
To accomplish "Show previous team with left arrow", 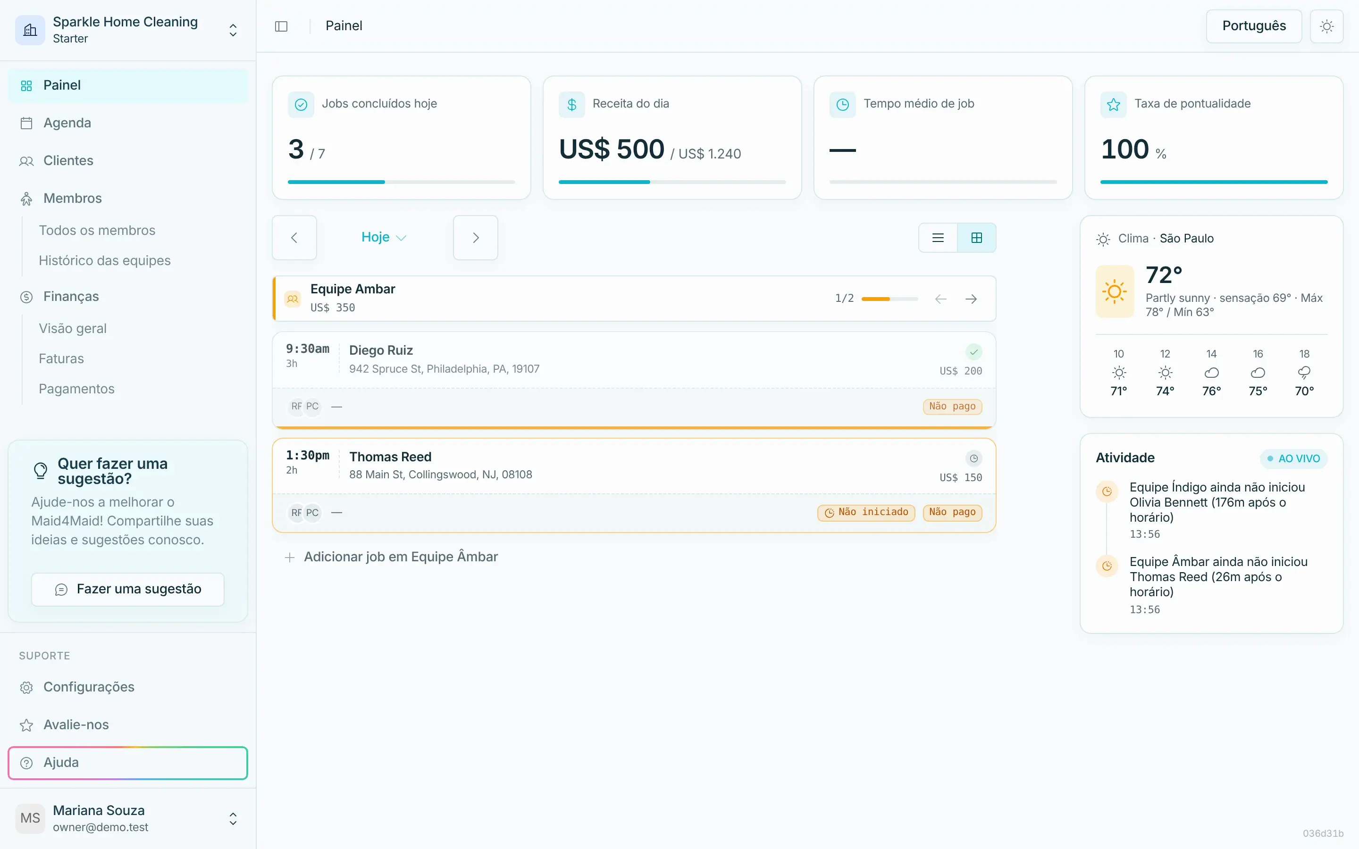I will [940, 299].
